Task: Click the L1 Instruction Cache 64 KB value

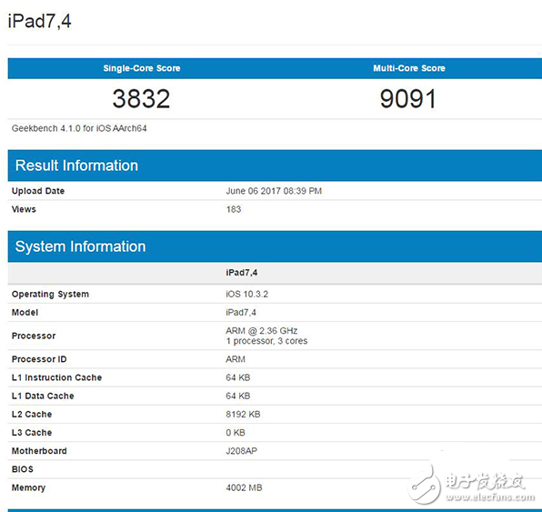Action: tap(238, 377)
